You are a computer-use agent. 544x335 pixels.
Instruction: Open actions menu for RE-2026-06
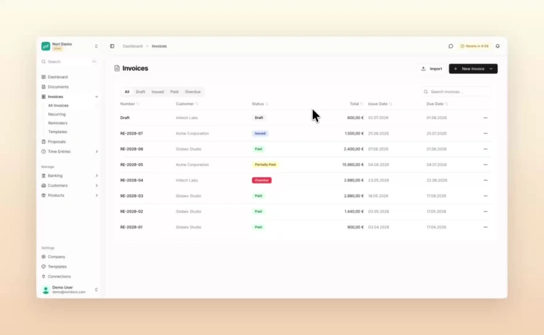(486, 149)
